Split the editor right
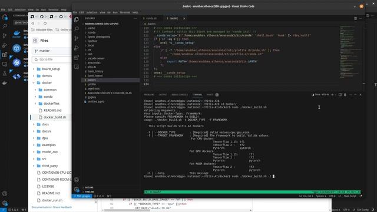Image resolution: width=377 pixels, height=212 pixels. click(x=355, y=18)
